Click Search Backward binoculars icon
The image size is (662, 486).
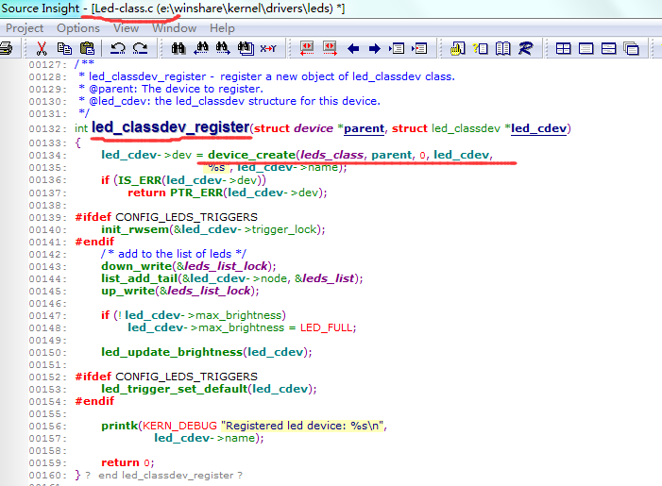(x=201, y=48)
